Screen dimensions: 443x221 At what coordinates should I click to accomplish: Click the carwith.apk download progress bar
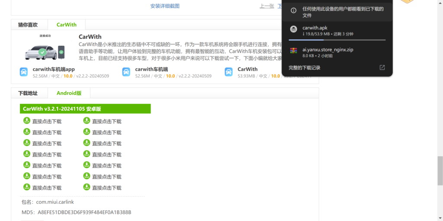coord(337,40)
